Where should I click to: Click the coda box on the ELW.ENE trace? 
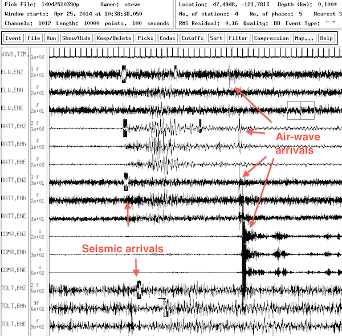point(301,110)
